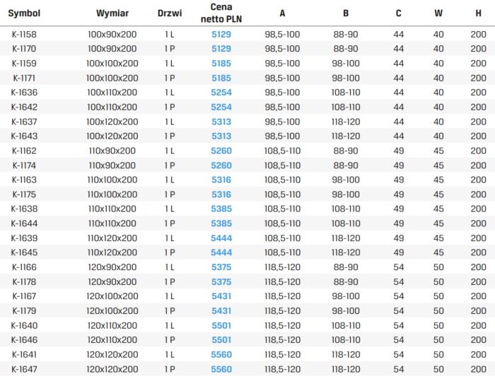The width and height of the screenshot is (495, 379).
Task: Select symbol K-1645
Action: click(24, 252)
